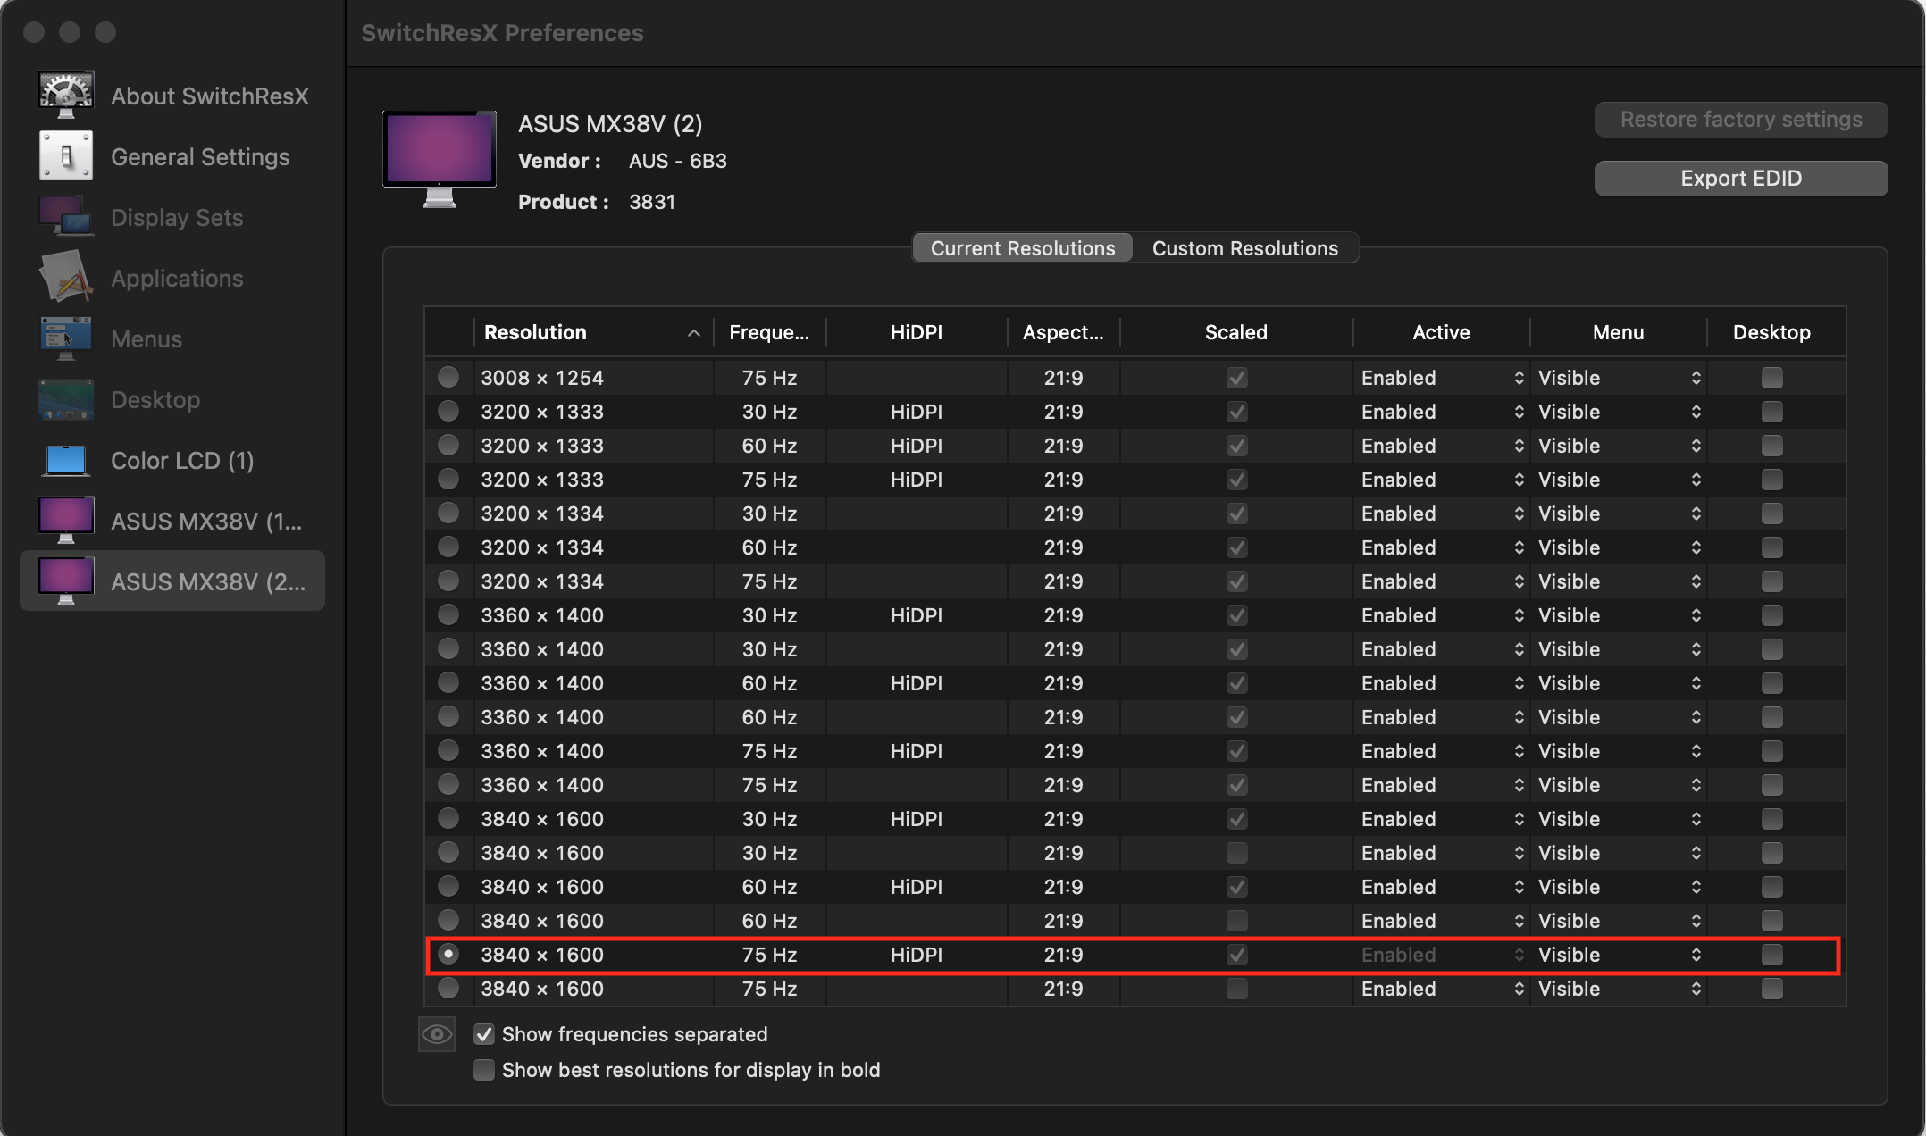Screen dimensions: 1926x1136
Task: Open the Display Sets icon
Action: 65,216
